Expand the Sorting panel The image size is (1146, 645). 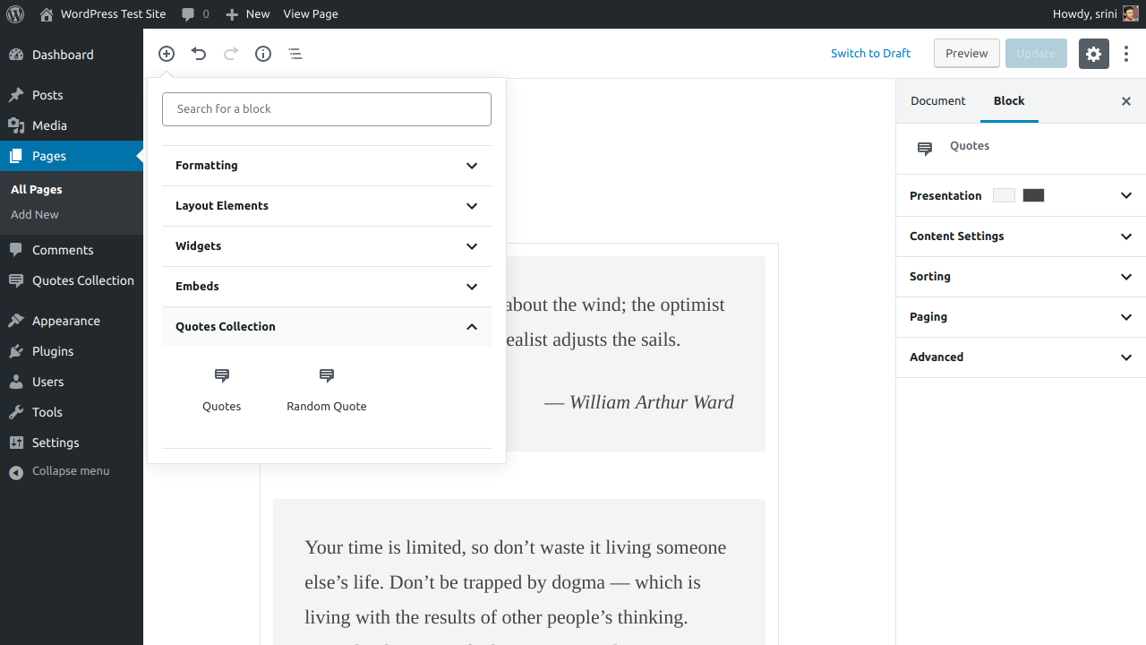click(x=1021, y=277)
